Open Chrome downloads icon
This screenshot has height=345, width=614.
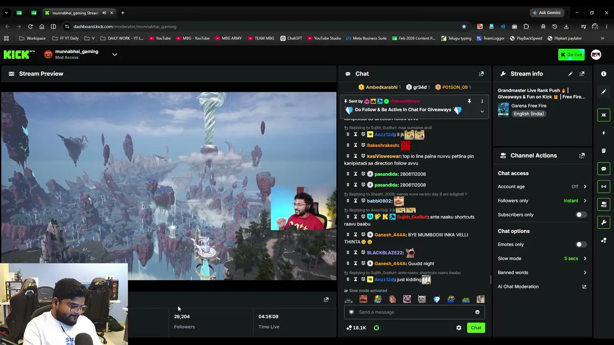pos(566,26)
